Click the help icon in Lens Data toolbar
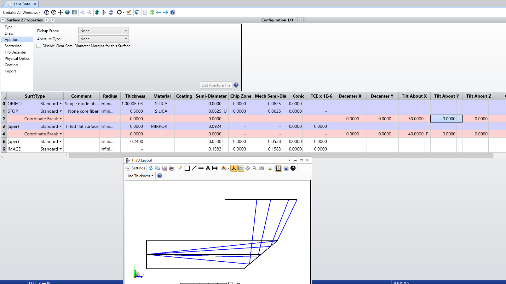 click(x=173, y=12)
